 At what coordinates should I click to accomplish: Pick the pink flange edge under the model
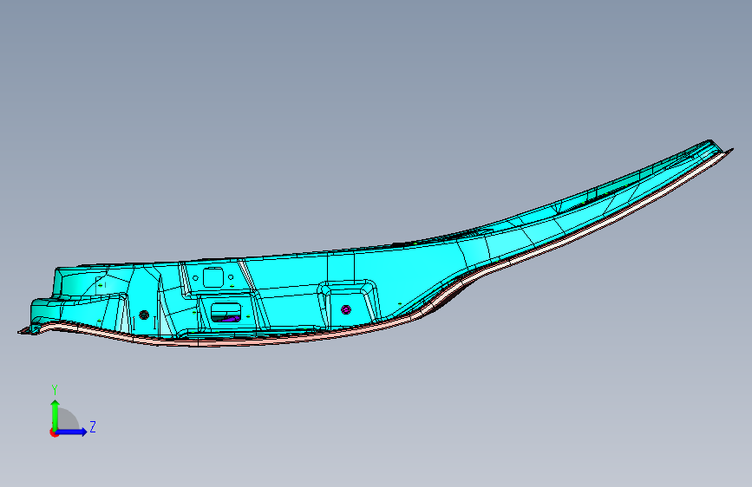point(269,340)
